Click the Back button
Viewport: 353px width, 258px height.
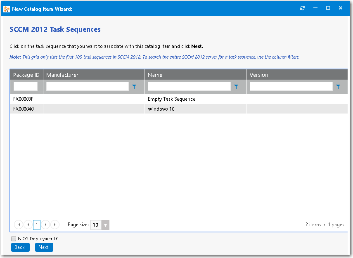pos(20,247)
